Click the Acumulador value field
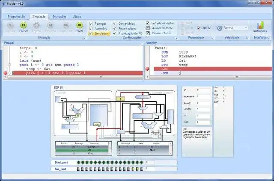 [x=203, y=97]
